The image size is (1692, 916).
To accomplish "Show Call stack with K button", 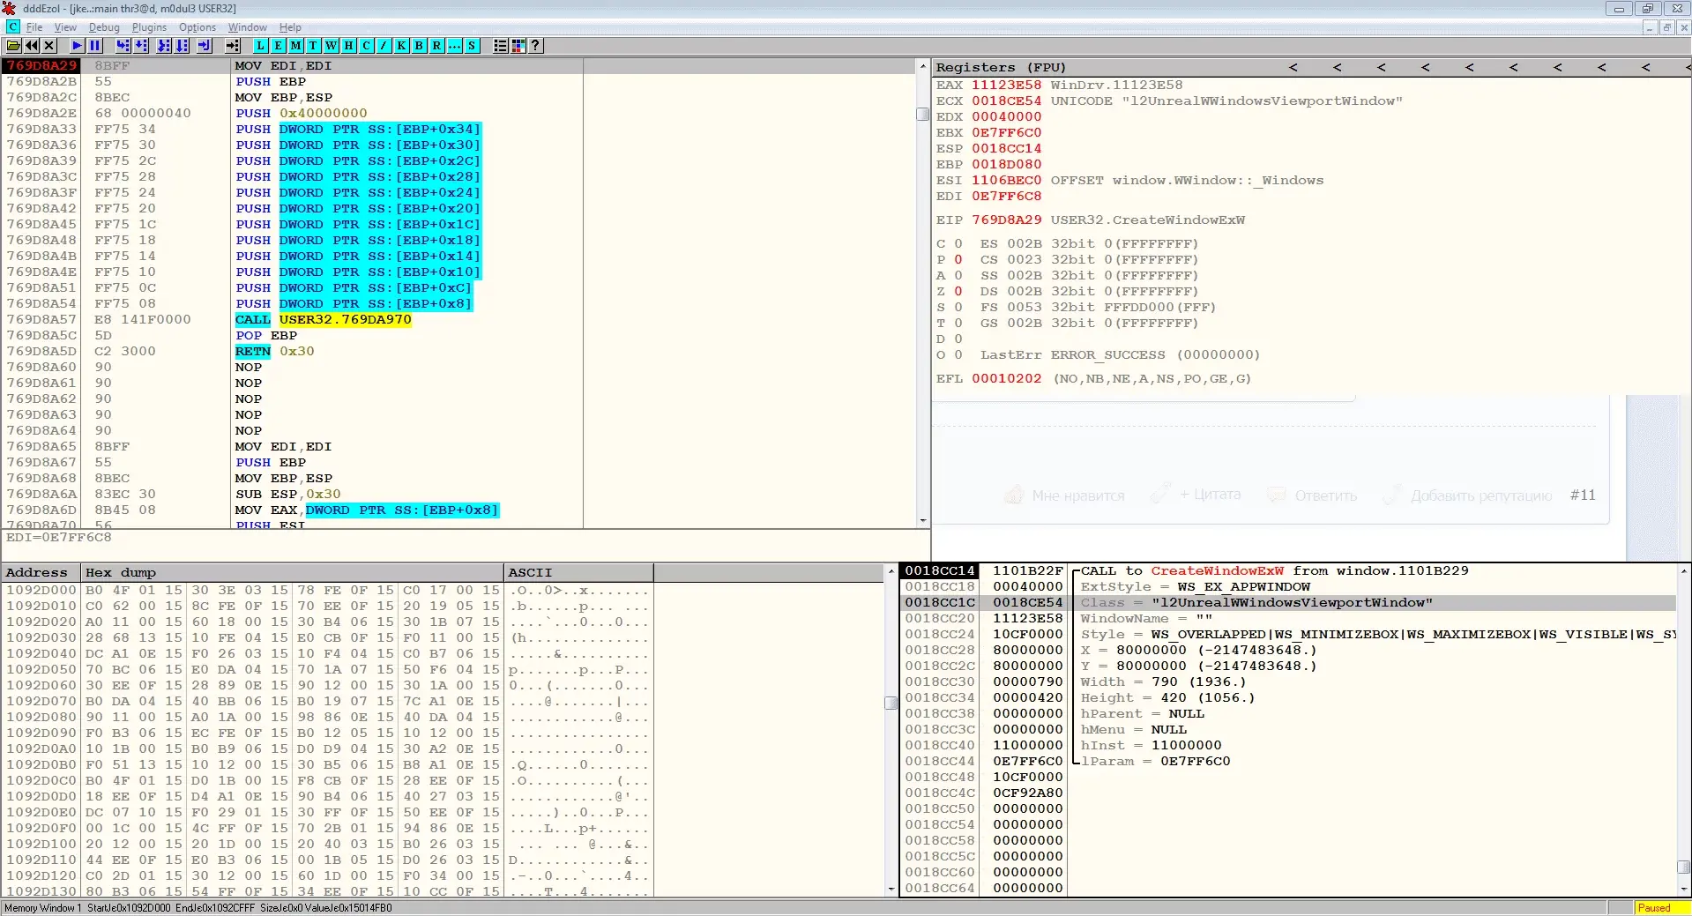I will coord(401,46).
